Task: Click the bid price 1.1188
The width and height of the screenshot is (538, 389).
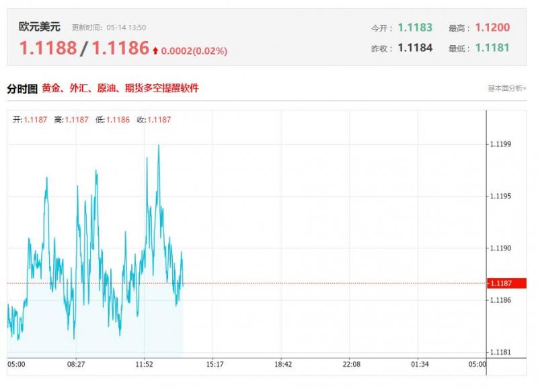Action: point(48,48)
